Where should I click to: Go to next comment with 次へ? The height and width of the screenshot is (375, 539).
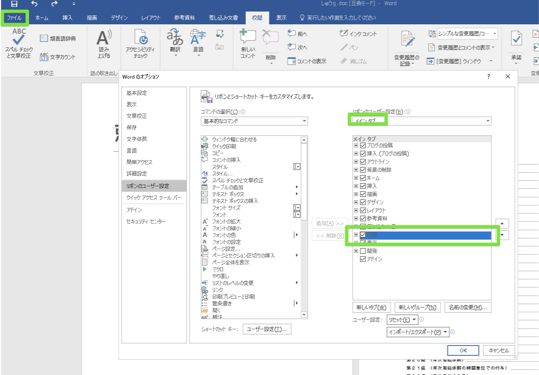[x=297, y=47]
